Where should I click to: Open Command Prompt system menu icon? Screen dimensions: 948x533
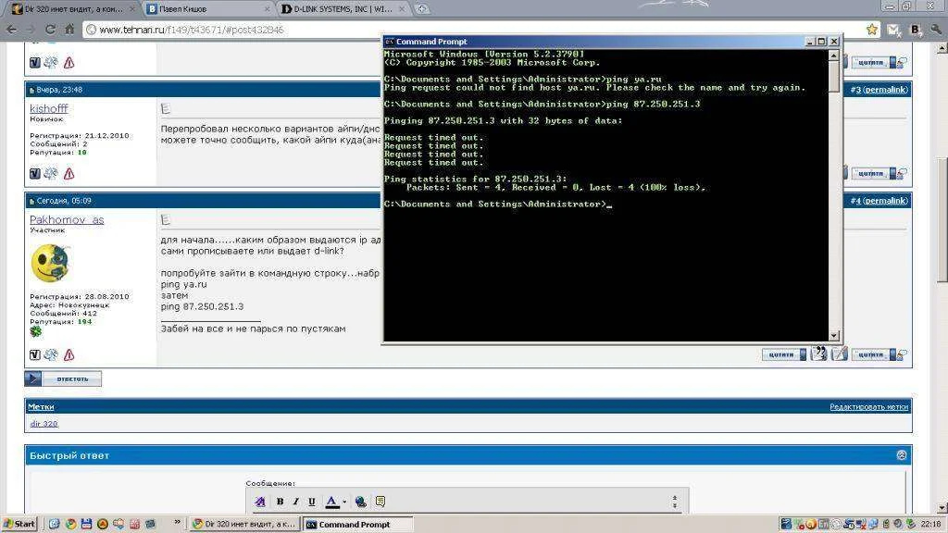pyautogui.click(x=390, y=42)
